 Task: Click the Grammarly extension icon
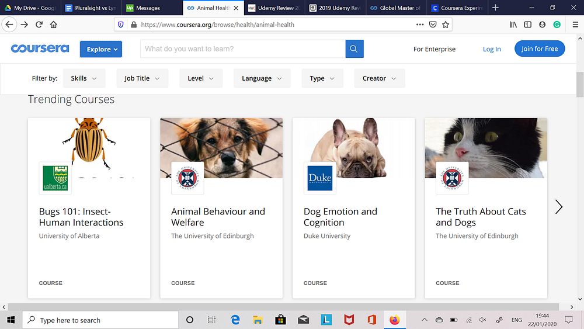(x=557, y=25)
